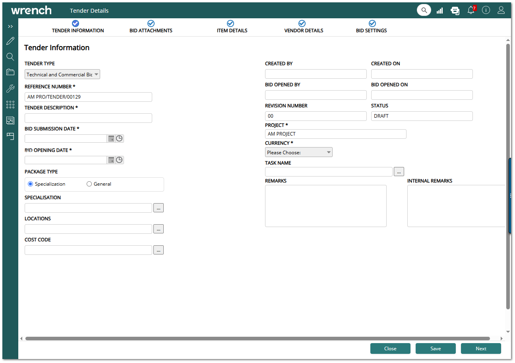Screen dimensions: 515x363
Task: Open notifications bell with 7 badge
Action: (471, 10)
